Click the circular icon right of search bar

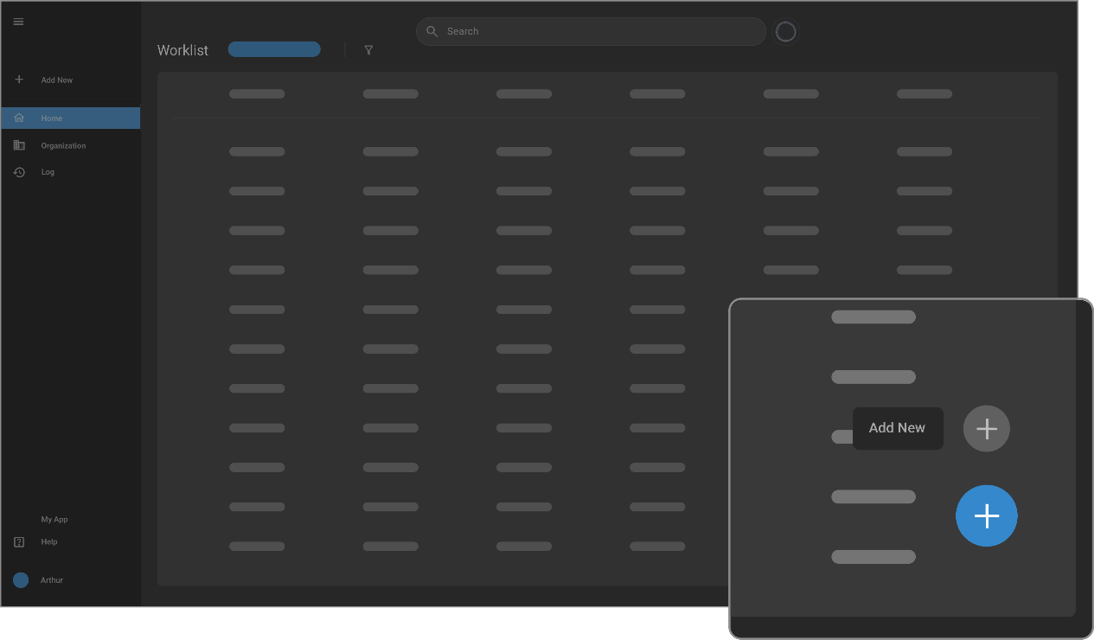(785, 32)
